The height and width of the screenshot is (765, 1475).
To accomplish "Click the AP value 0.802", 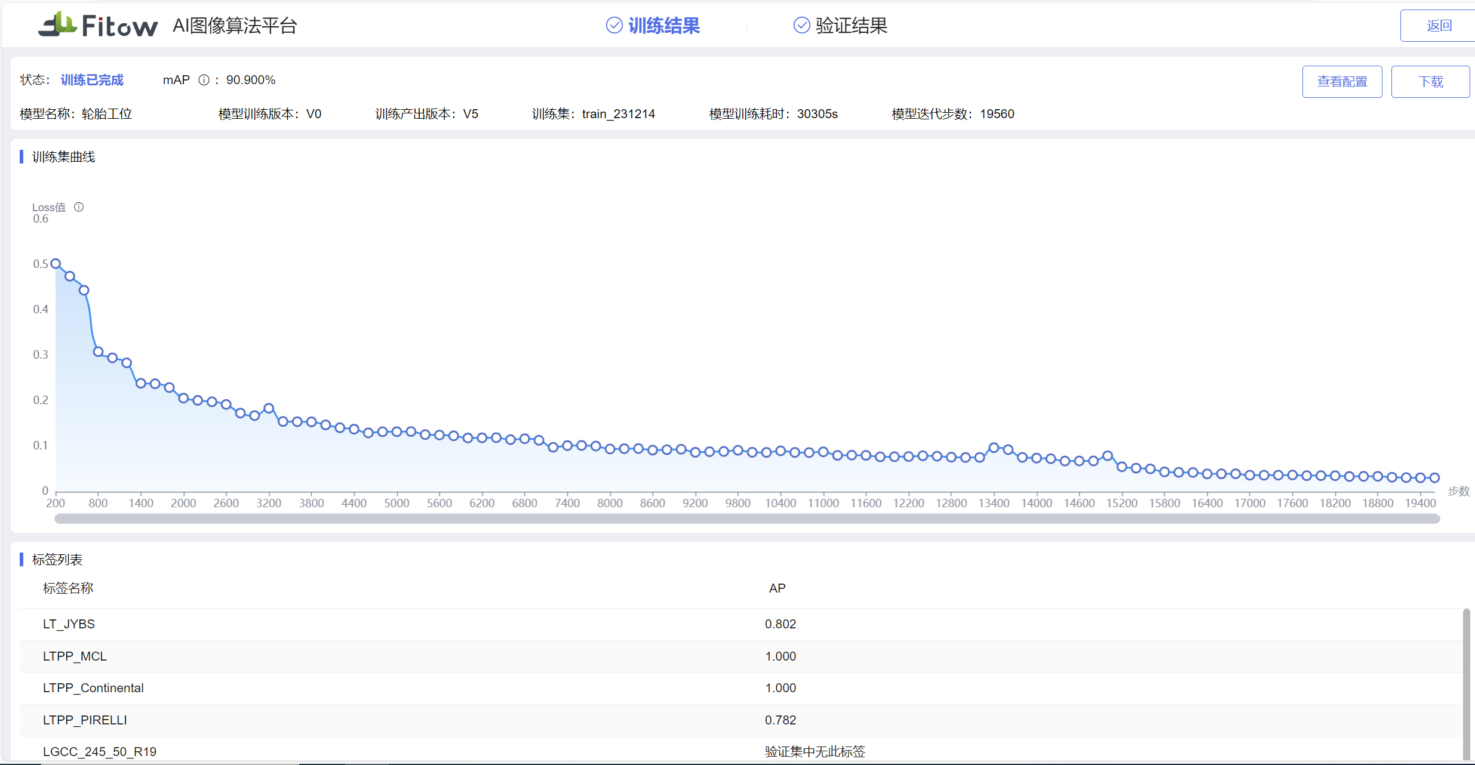I will pos(780,624).
